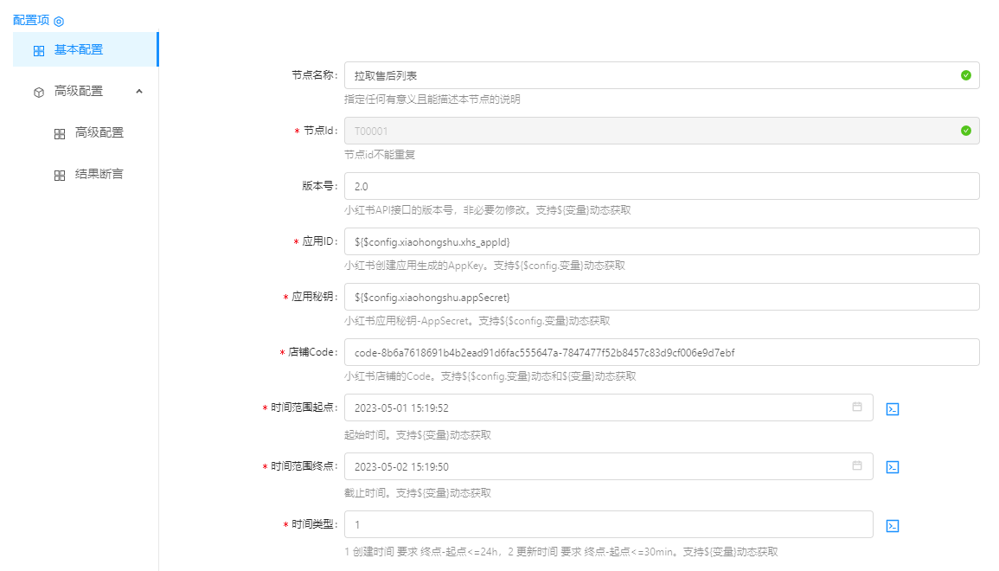Image resolution: width=999 pixels, height=571 pixels.
Task: Click the 店铺Code input field
Action: 661,352
